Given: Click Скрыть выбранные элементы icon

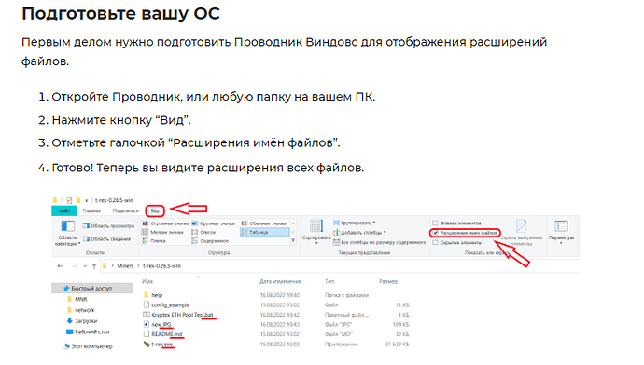Looking at the screenshot, I should (521, 225).
